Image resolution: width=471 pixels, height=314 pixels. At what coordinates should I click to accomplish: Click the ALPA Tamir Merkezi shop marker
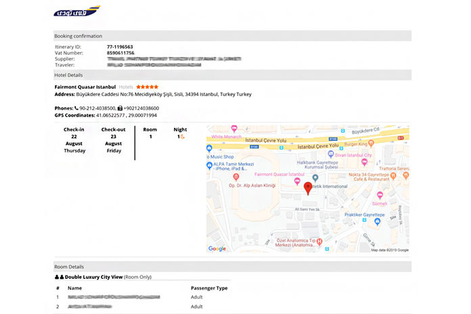pyautogui.click(x=209, y=164)
